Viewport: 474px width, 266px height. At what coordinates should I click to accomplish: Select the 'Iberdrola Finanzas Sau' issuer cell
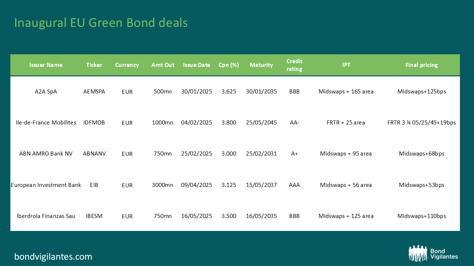46,216
